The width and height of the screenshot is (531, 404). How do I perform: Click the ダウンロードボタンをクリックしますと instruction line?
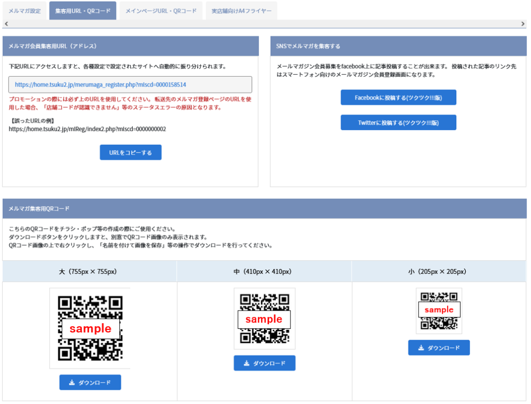click(x=108, y=237)
